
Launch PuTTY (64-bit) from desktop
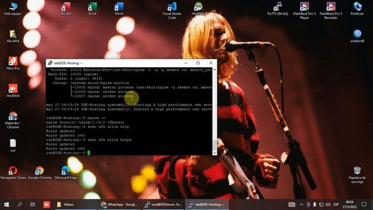tap(277, 9)
